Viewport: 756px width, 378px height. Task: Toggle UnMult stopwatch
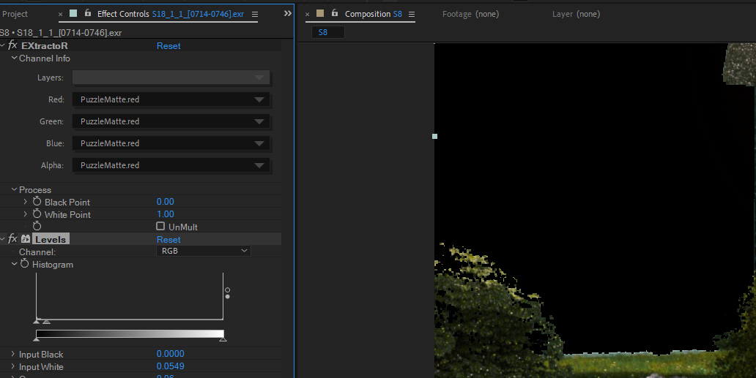pos(37,226)
